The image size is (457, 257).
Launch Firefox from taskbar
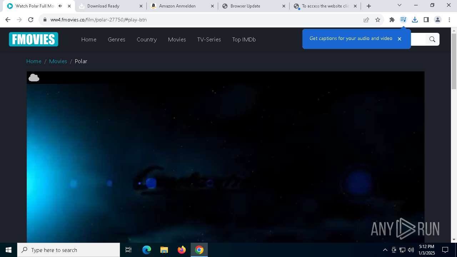182,250
